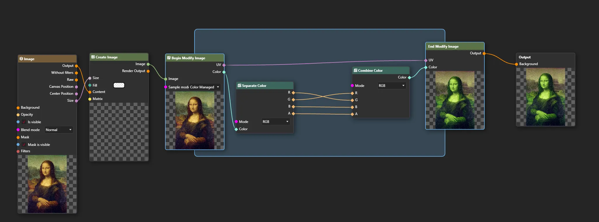This screenshot has height=222, width=599.
Task: Click the Fill input socket
Action: 90,85
